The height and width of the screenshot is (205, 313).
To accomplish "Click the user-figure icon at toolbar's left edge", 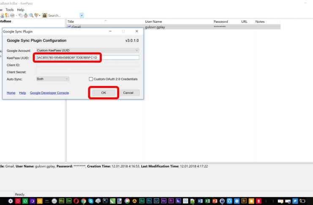I will 2,15.
